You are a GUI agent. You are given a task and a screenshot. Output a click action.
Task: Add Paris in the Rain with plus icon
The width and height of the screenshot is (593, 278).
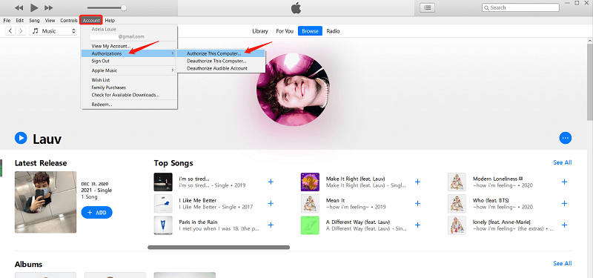click(x=271, y=225)
